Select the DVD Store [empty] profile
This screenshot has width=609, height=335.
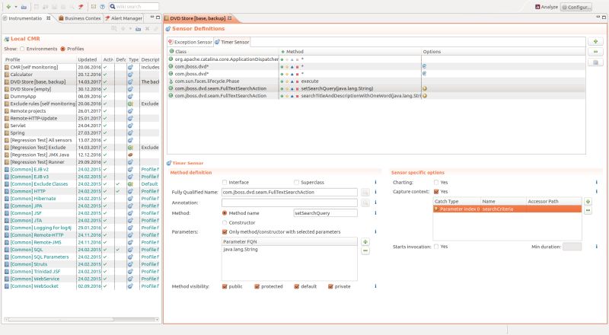pos(81,89)
